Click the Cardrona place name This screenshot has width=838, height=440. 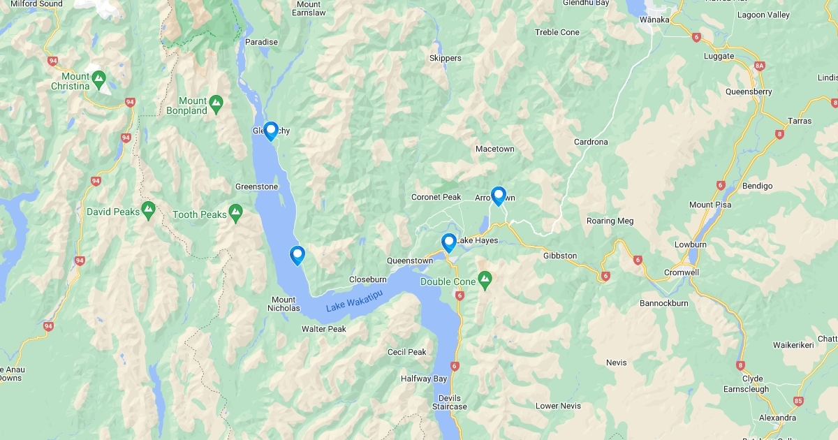point(591,142)
